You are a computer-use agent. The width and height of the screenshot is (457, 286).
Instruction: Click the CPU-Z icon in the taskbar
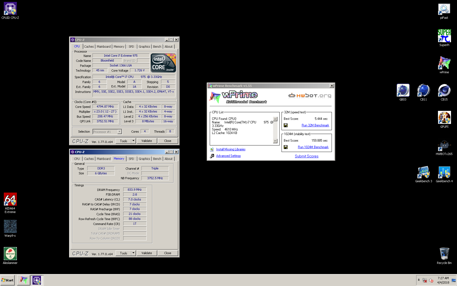pyautogui.click(x=37, y=280)
